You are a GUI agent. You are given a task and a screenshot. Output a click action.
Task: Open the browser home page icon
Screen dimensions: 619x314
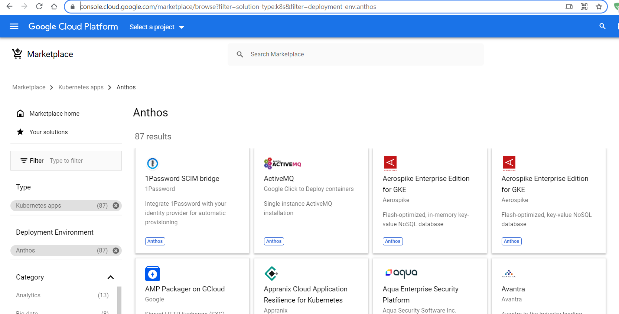click(x=54, y=6)
